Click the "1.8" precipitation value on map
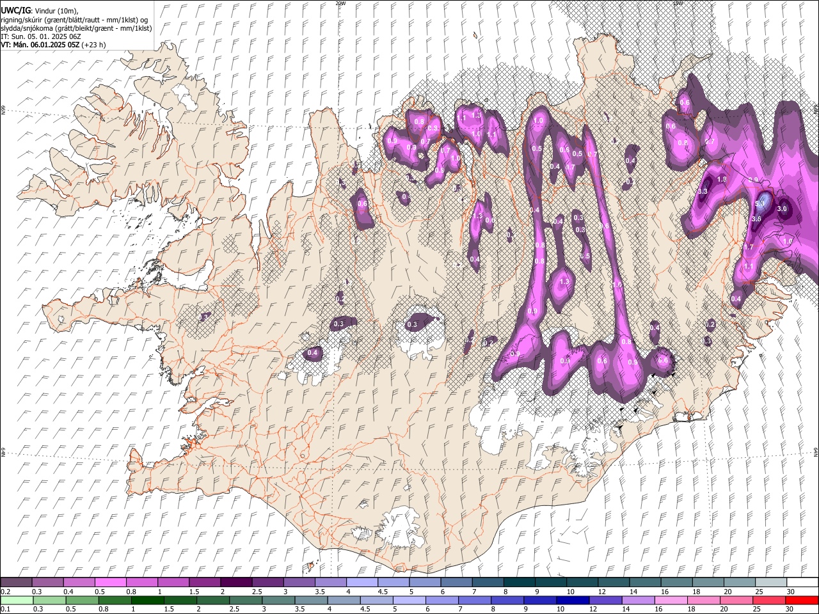Screen dimensions: 819x614 click(x=722, y=180)
